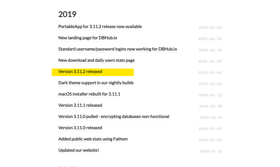Open "Added public web stats using Fathom"
Image resolution: width=280 pixels, height=167 pixels.
click(x=93, y=139)
